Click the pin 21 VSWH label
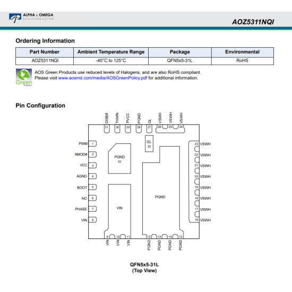The width and height of the screenshot is (292, 292). tap(205, 166)
